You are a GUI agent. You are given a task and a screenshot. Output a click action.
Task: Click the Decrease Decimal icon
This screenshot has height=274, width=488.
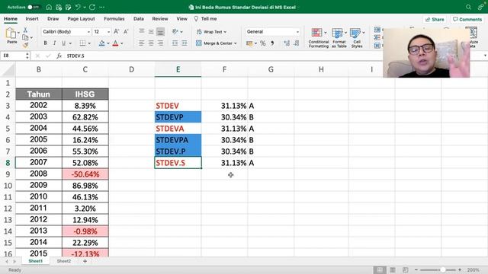coord(297,43)
